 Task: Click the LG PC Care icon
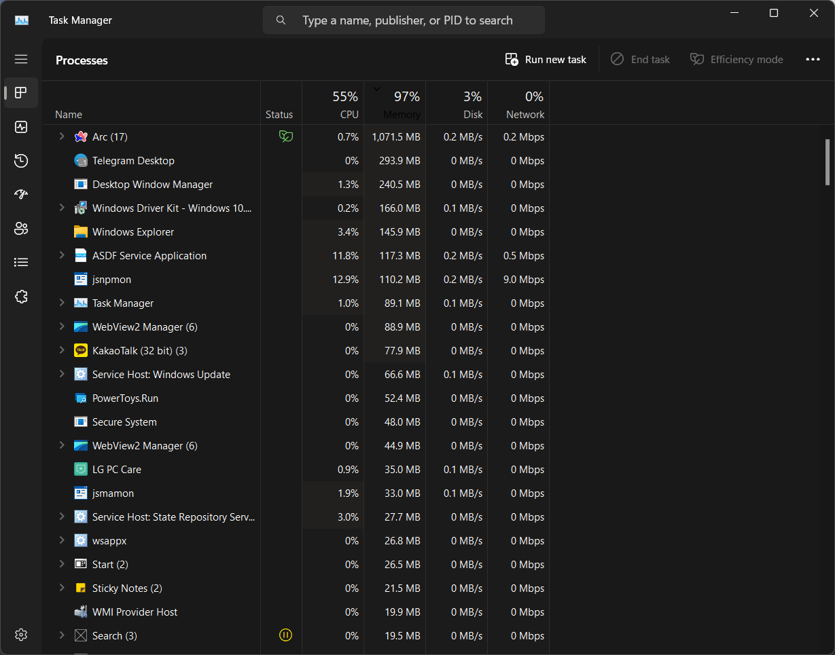coord(81,469)
